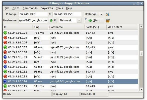Sort by the IP column header

(18, 27)
